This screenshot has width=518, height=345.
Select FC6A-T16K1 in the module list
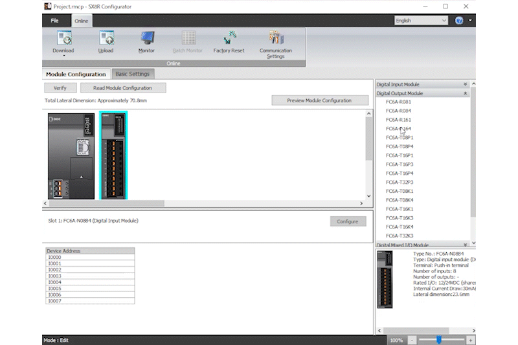pos(400,208)
